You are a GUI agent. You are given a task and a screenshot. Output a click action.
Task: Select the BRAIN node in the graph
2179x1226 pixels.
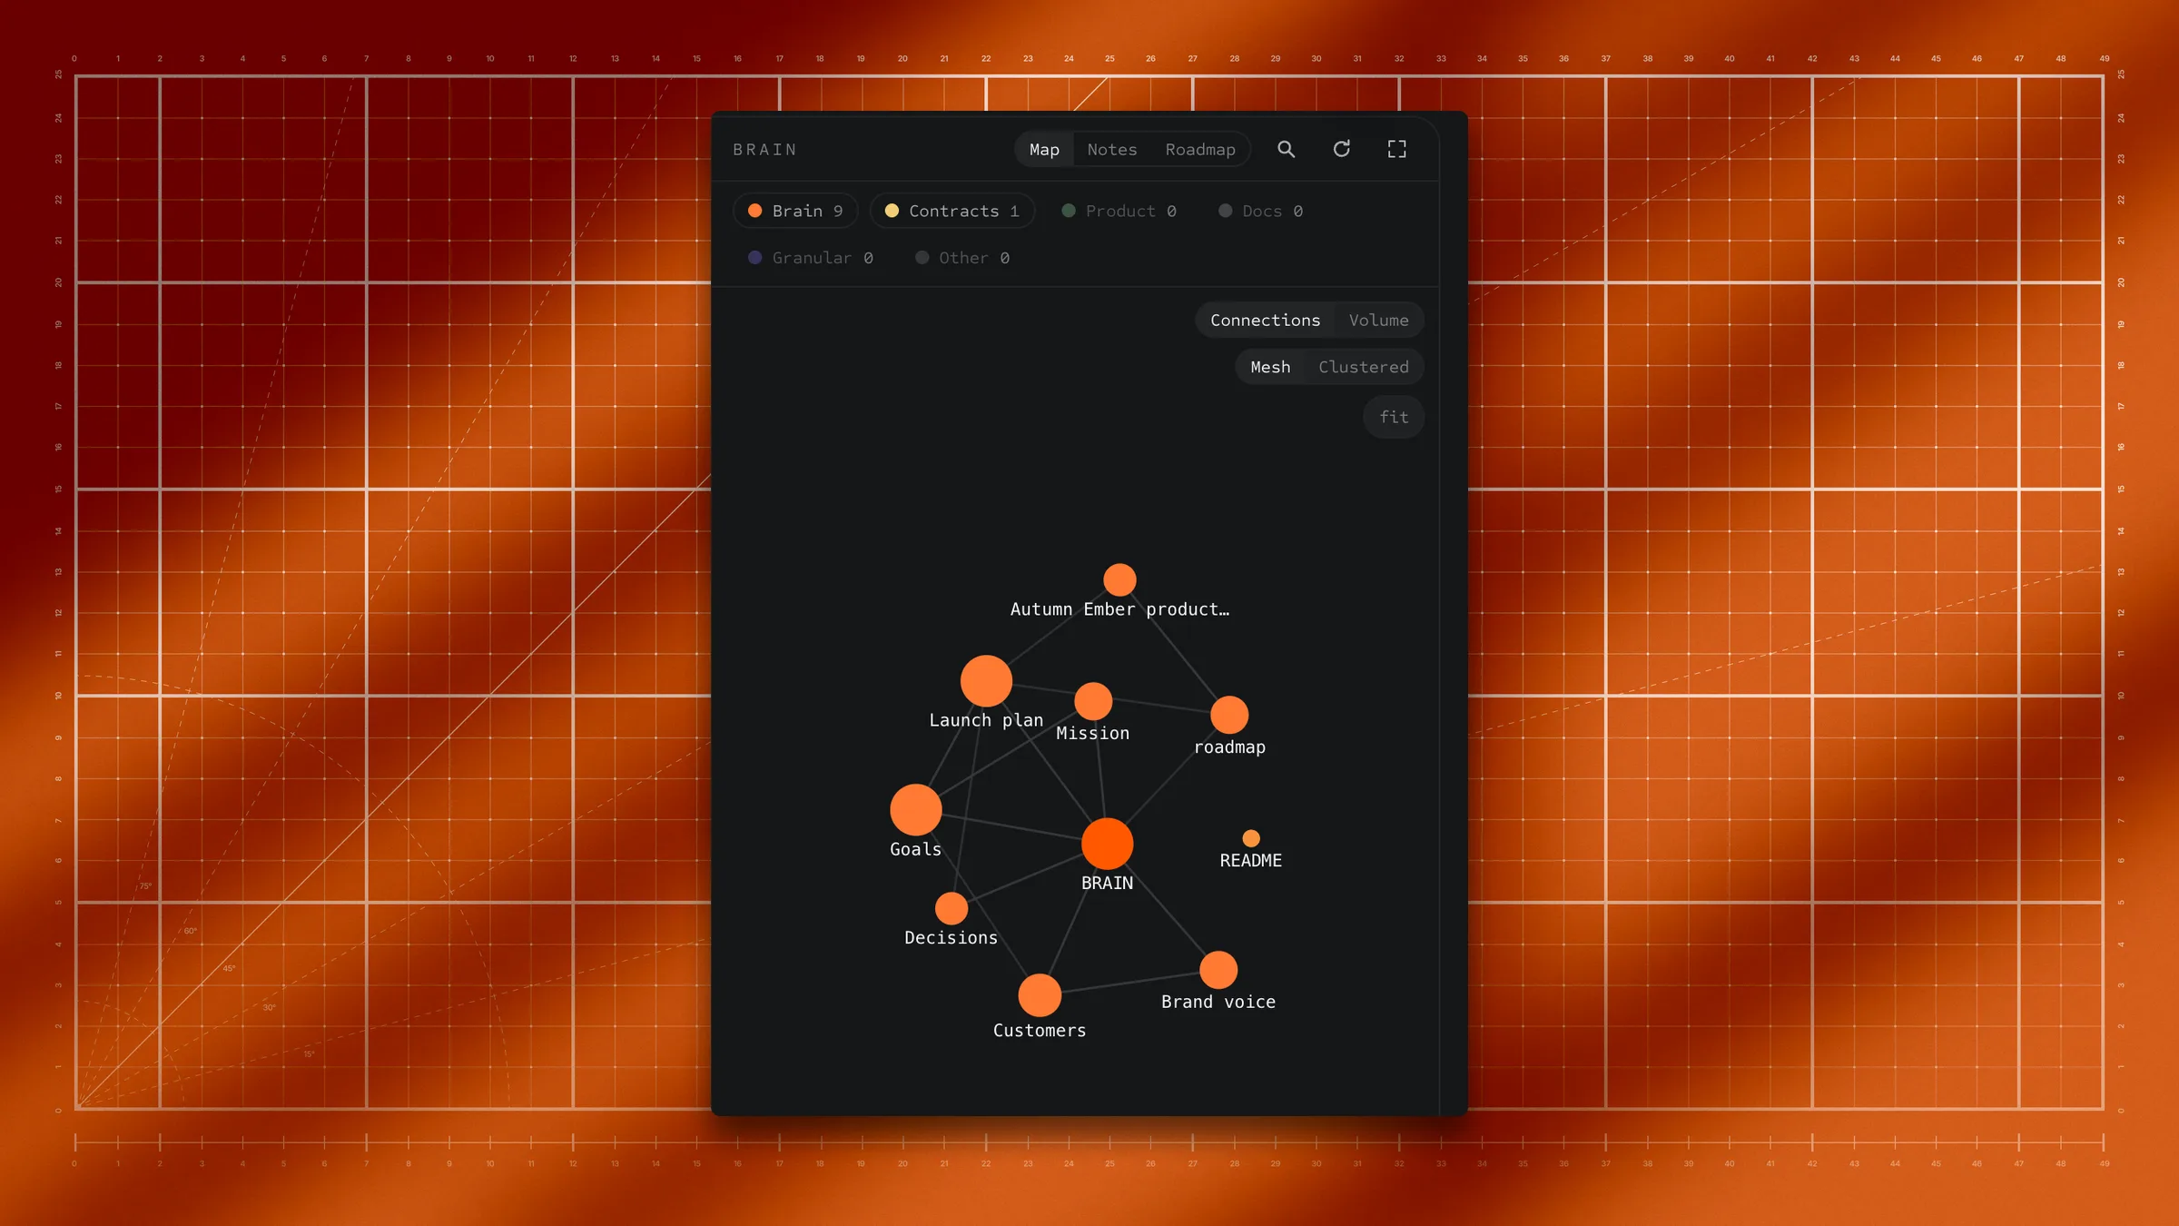(x=1107, y=844)
